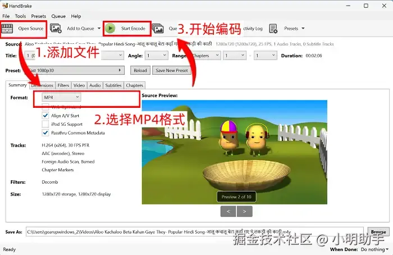Toggle the Web Optimized checkbox

(x=45, y=107)
